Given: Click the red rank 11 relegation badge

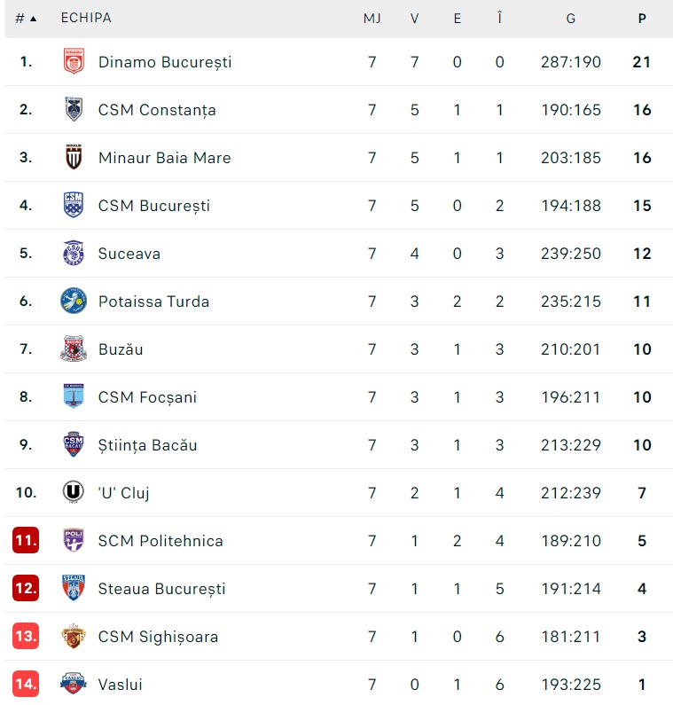Looking at the screenshot, I should (26, 541).
